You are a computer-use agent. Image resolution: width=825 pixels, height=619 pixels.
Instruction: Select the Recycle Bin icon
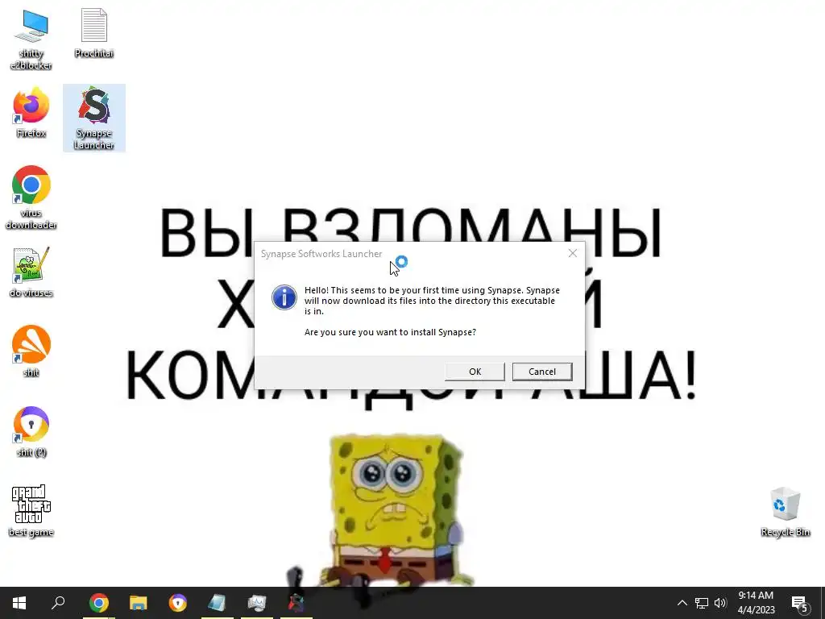[x=785, y=512]
